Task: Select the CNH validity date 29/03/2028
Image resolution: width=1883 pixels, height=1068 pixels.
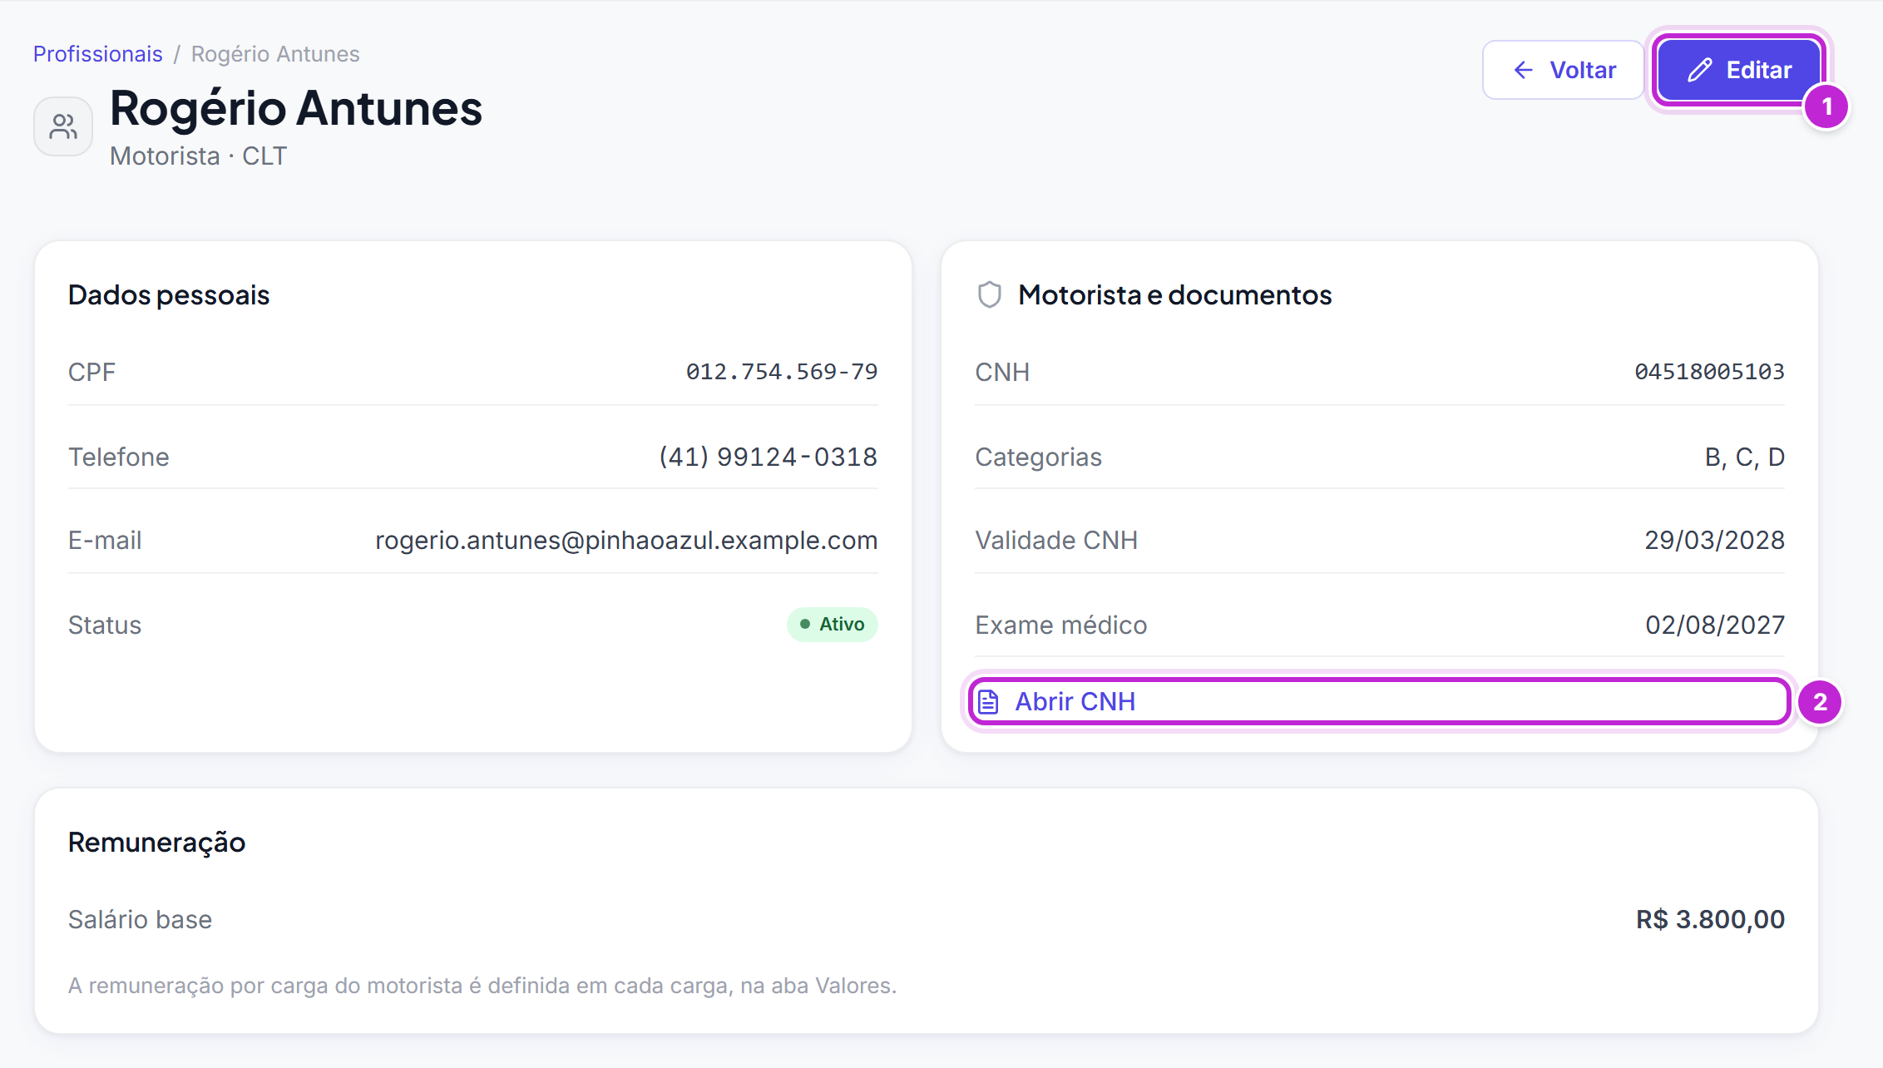Action: [1715, 541]
